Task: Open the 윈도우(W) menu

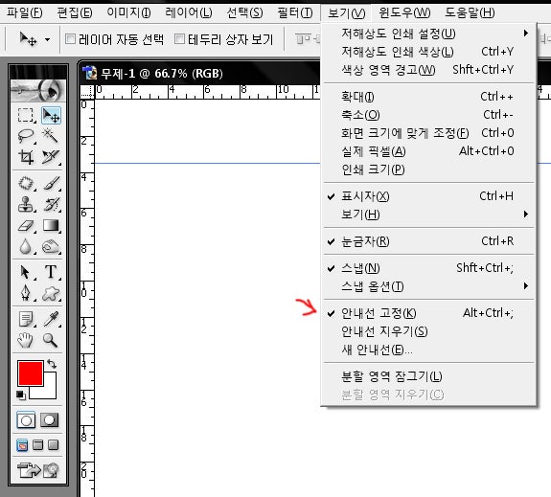Action: (404, 13)
